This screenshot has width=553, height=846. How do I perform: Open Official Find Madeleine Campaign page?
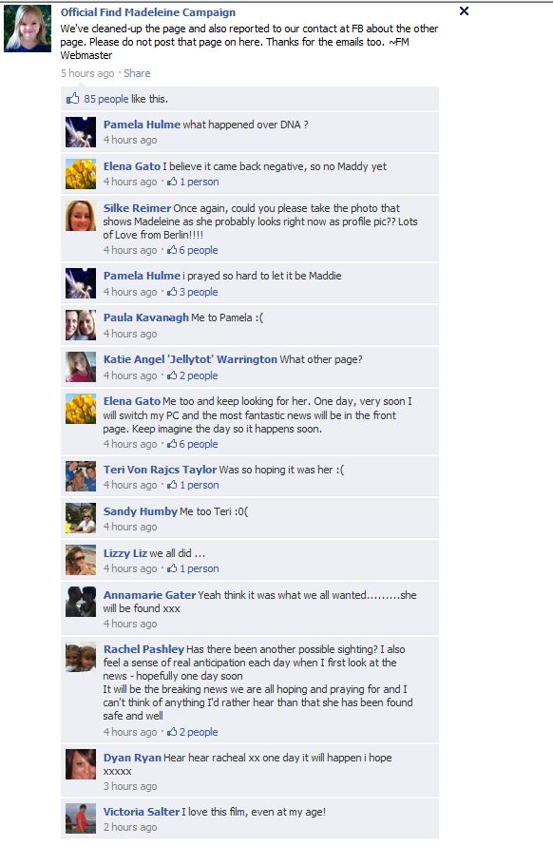pos(148,12)
